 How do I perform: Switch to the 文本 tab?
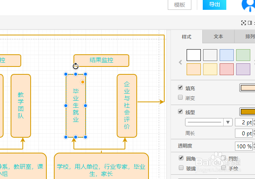point(218,37)
